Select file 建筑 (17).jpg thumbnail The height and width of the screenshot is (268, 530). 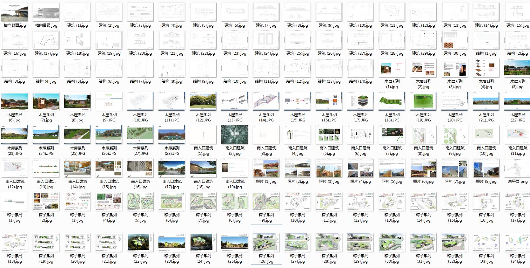pyautogui.click(x=46, y=40)
